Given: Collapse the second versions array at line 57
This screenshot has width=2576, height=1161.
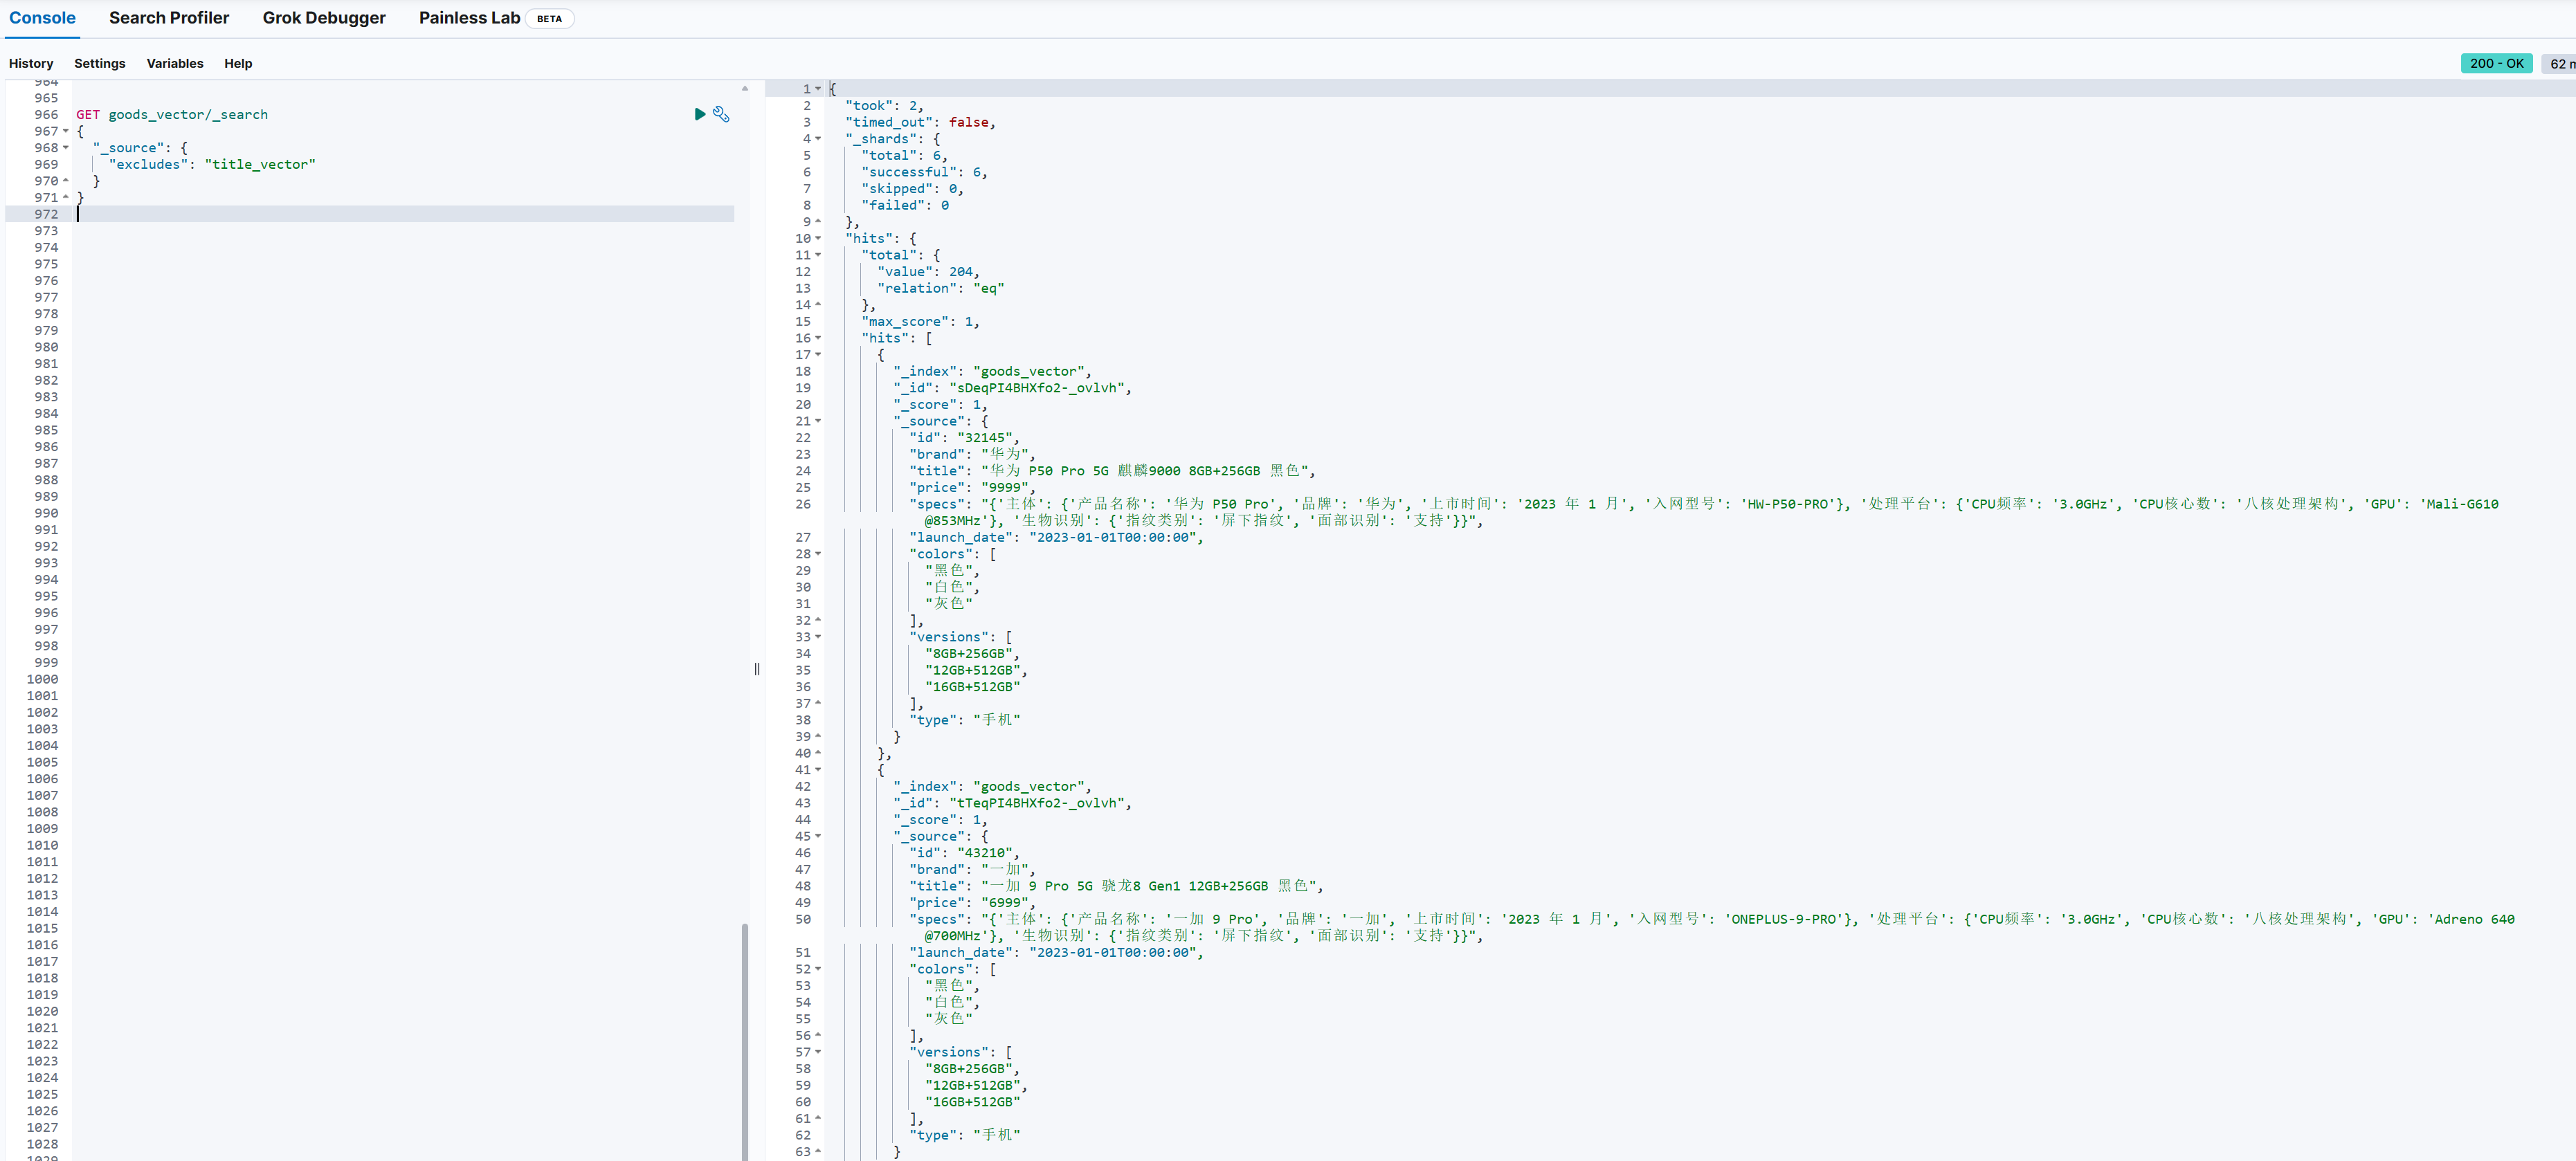Looking at the screenshot, I should [x=818, y=1052].
